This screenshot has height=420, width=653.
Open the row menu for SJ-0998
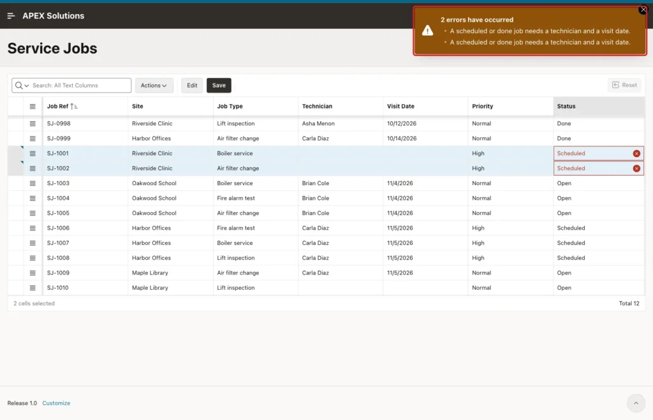click(33, 124)
